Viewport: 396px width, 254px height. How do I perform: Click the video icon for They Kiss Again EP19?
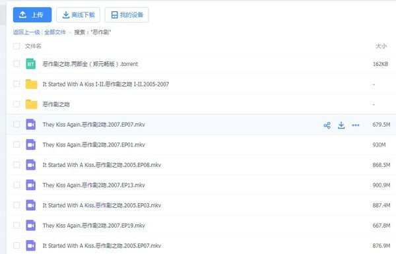coord(31,226)
